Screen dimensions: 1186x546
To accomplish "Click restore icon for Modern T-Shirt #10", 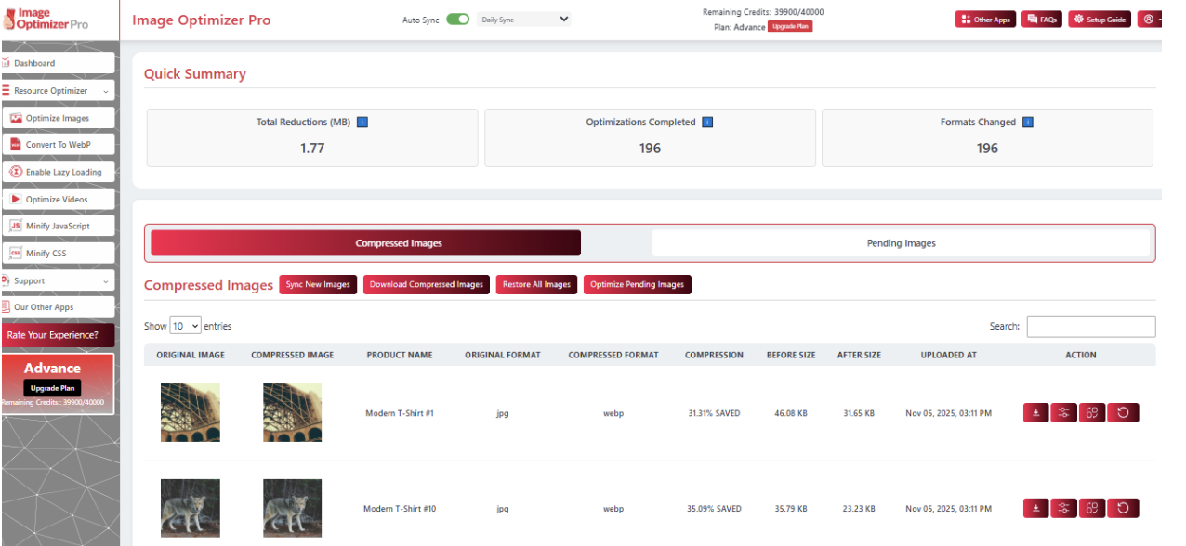I will [1123, 508].
